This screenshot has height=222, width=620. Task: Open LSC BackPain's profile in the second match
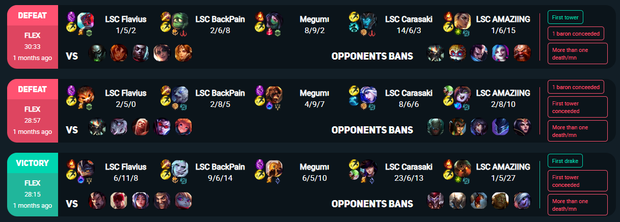click(220, 93)
